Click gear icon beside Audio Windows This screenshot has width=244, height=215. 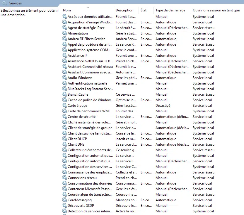pyautogui.click(x=64, y=78)
